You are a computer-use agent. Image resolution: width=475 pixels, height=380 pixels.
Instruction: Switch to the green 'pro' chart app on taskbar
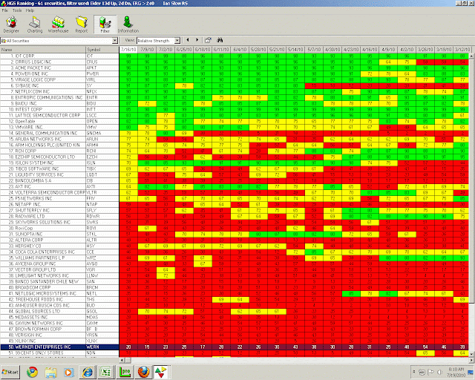(125, 372)
